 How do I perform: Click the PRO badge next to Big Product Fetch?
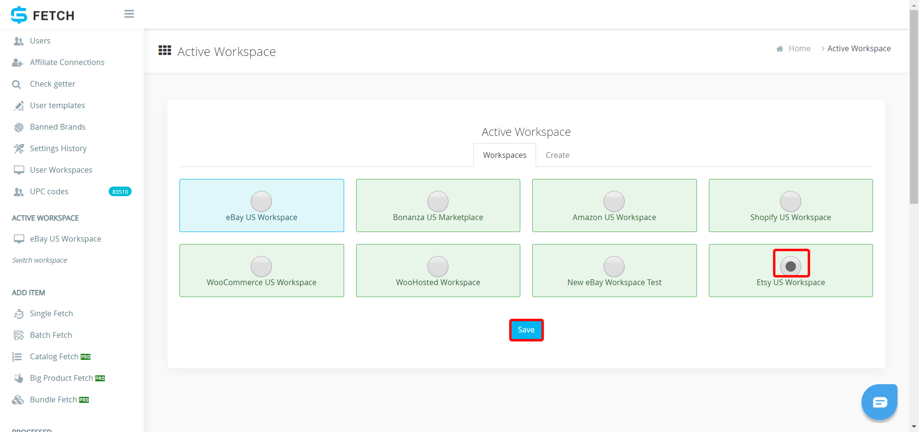point(100,378)
